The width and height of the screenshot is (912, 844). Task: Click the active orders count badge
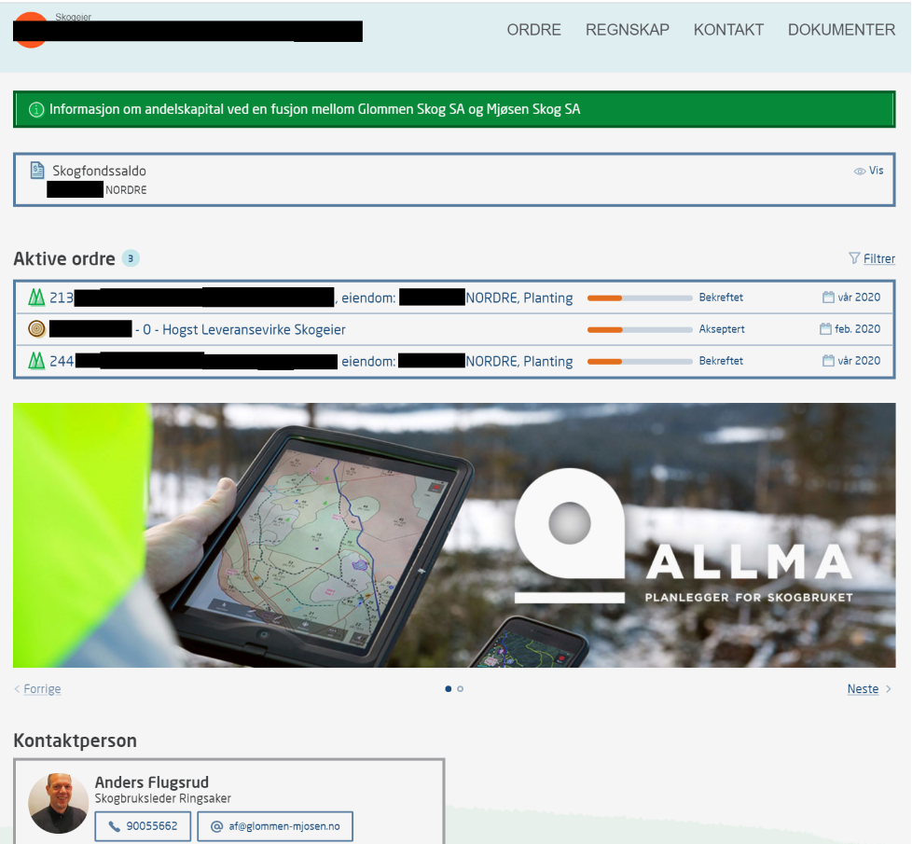coord(131,258)
